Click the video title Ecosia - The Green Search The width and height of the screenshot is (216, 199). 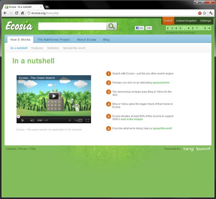(x=37, y=78)
